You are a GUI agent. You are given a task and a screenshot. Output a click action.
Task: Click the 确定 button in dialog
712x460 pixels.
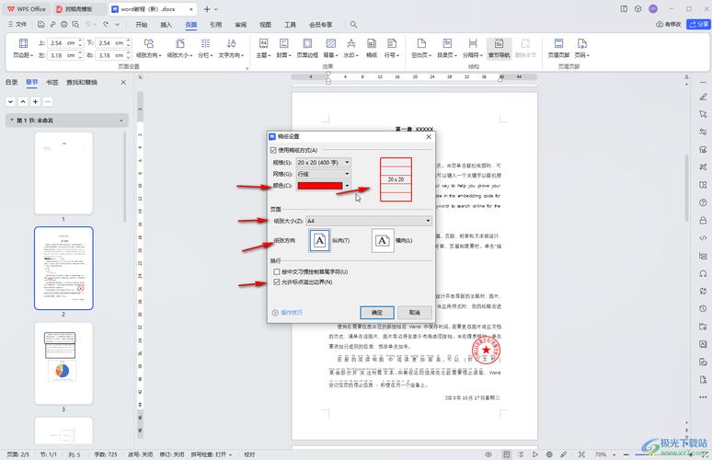(376, 313)
